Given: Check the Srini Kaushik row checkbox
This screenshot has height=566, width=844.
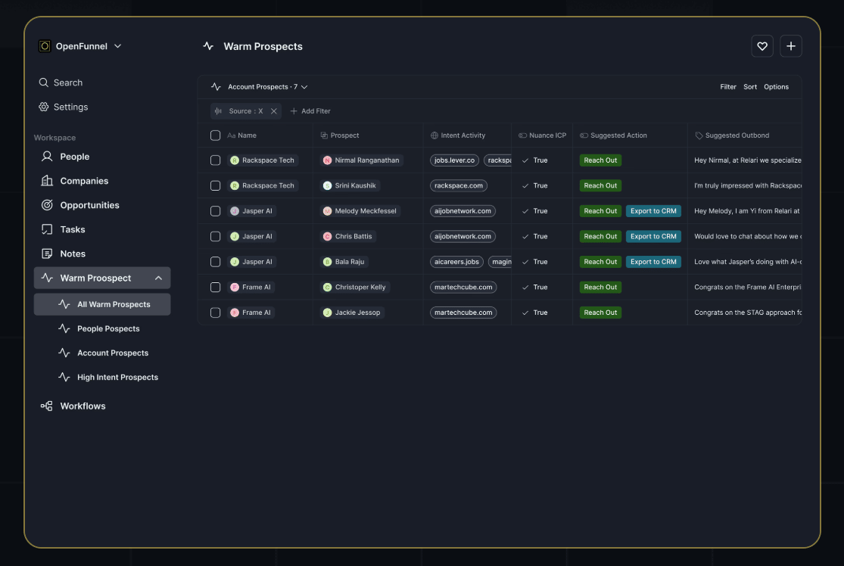Looking at the screenshot, I should 215,185.
